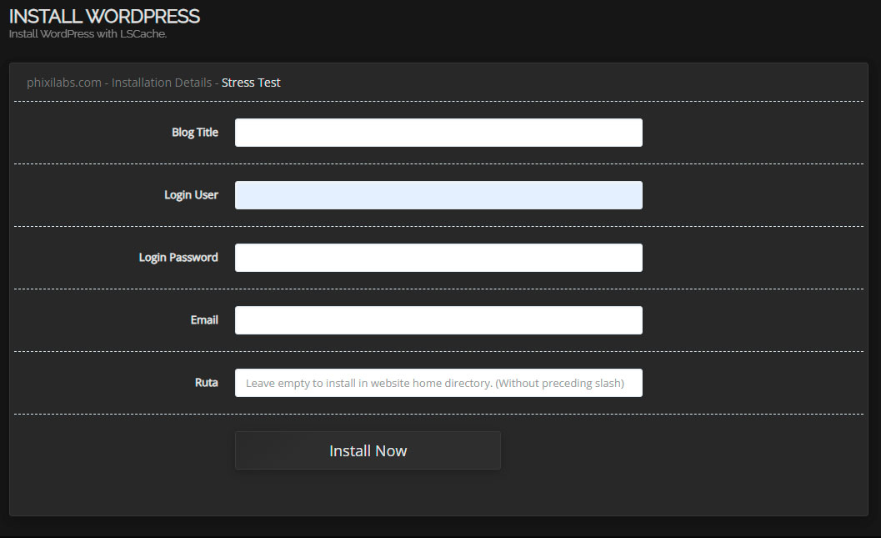Click the 'Login User' label

[x=191, y=195]
